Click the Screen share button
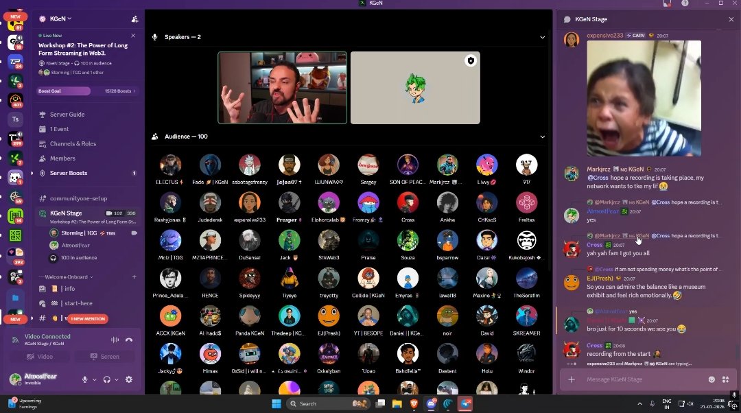Screen dimensions: 741x413 (x=105, y=357)
